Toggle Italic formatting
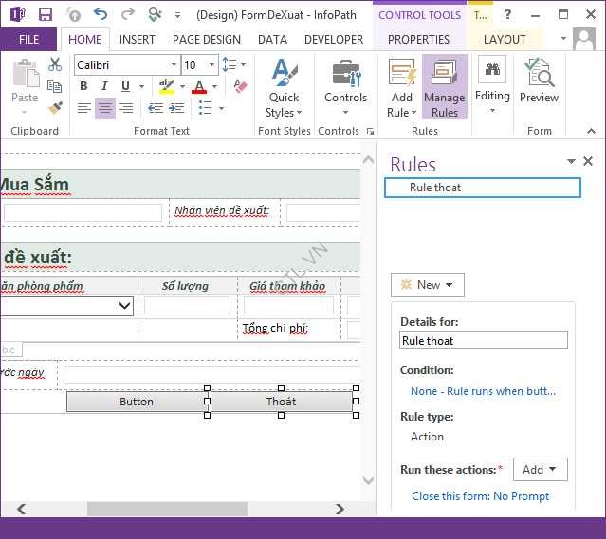This screenshot has width=606, height=539. 104,86
